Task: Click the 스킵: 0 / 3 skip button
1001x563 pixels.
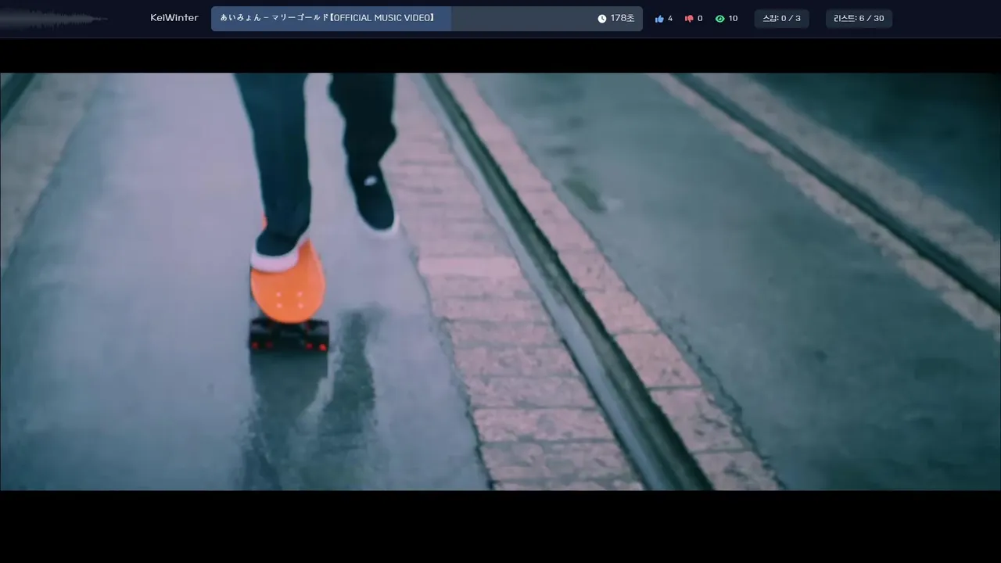Action: 781,19
